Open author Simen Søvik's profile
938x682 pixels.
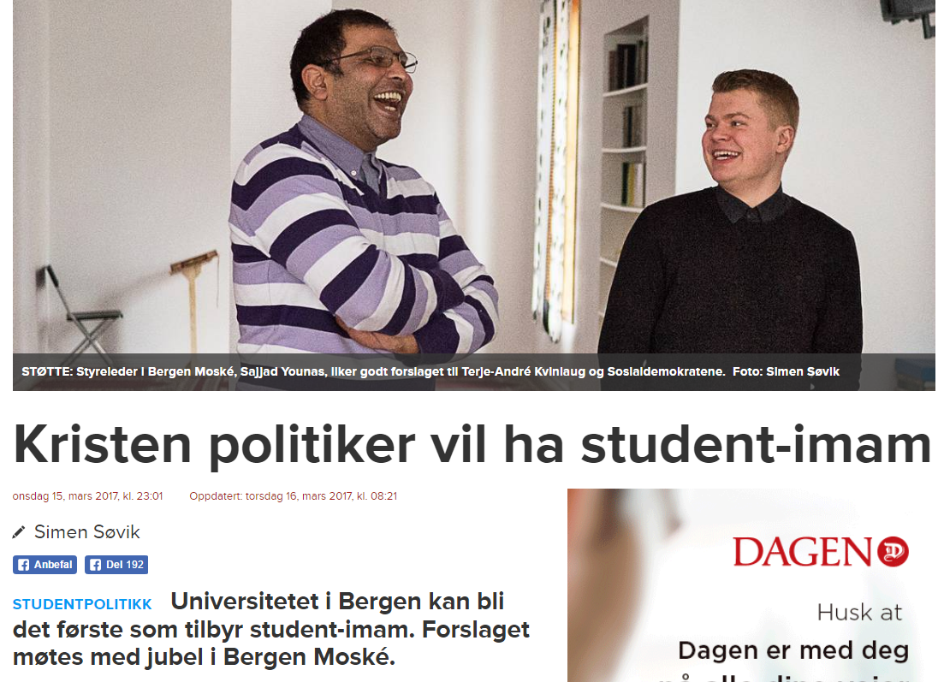pos(86,532)
